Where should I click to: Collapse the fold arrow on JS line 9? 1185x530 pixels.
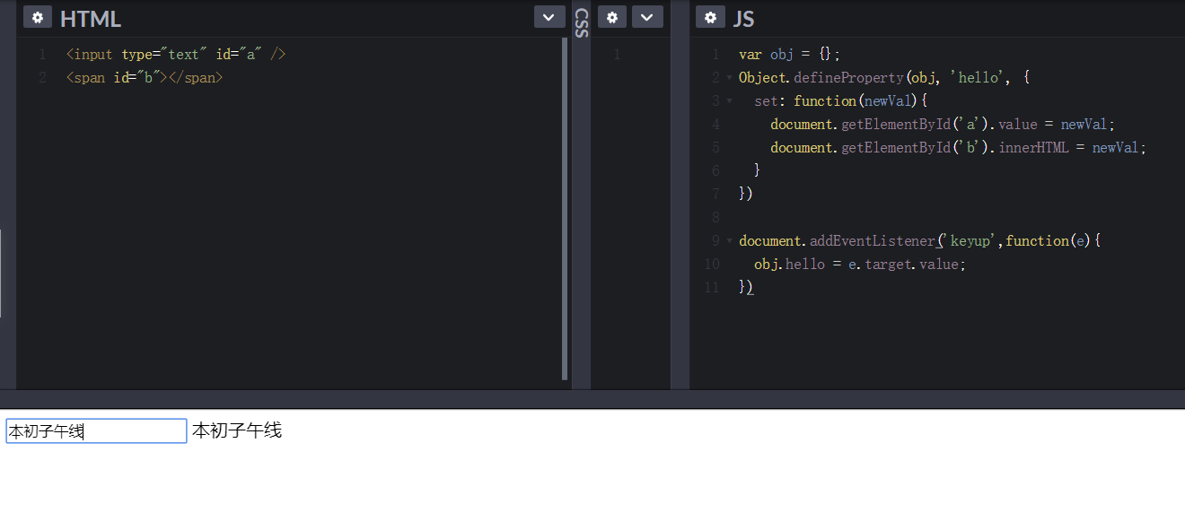point(729,241)
